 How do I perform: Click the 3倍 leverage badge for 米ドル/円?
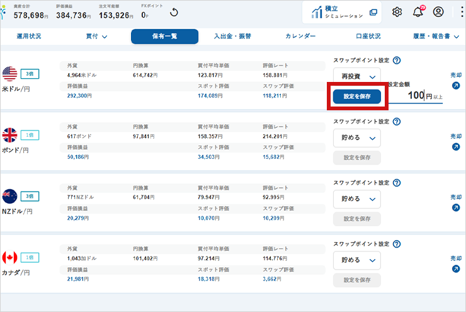click(x=30, y=74)
